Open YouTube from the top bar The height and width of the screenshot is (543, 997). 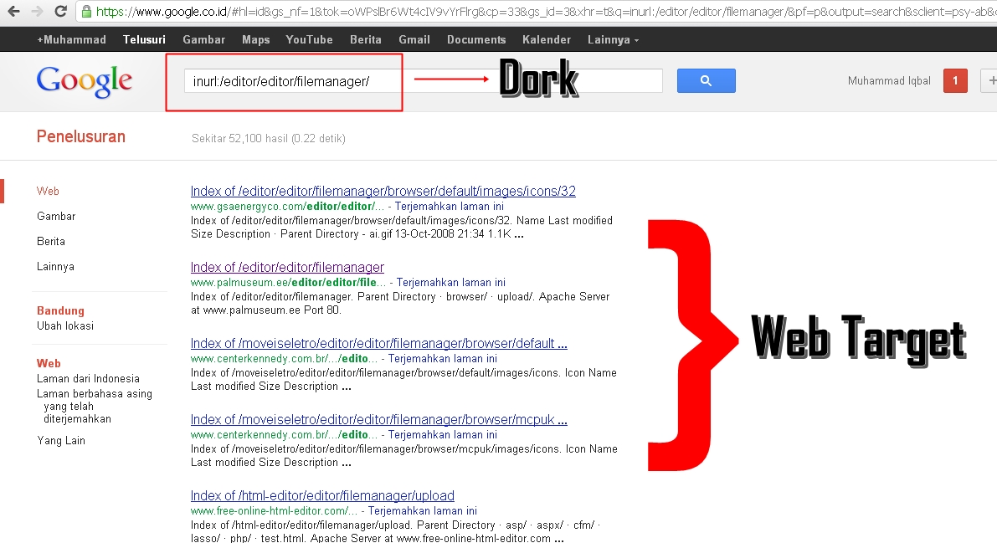tap(309, 39)
